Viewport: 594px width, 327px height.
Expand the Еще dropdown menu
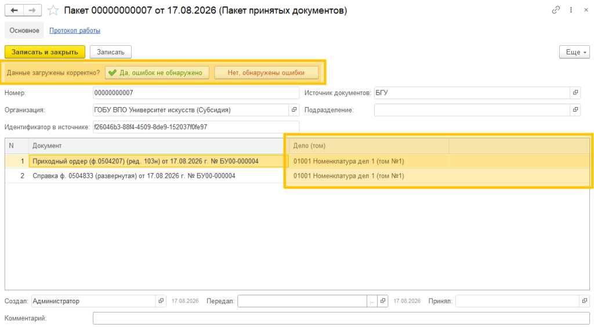point(575,52)
